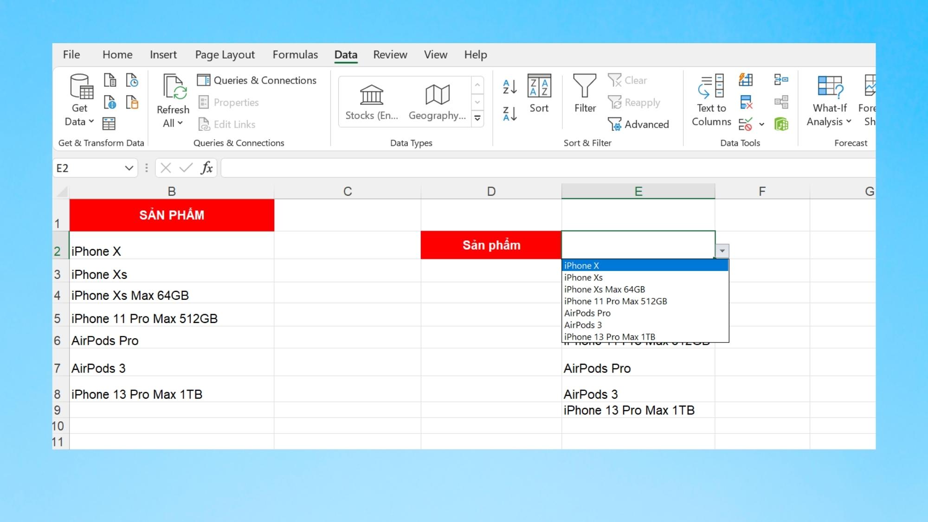Image resolution: width=928 pixels, height=522 pixels.
Task: Click the Insert Function fx icon
Action: [x=207, y=168]
